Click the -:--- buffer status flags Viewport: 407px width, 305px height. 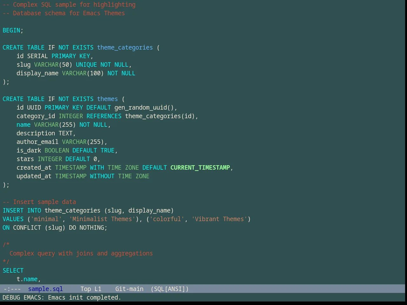coord(12,289)
